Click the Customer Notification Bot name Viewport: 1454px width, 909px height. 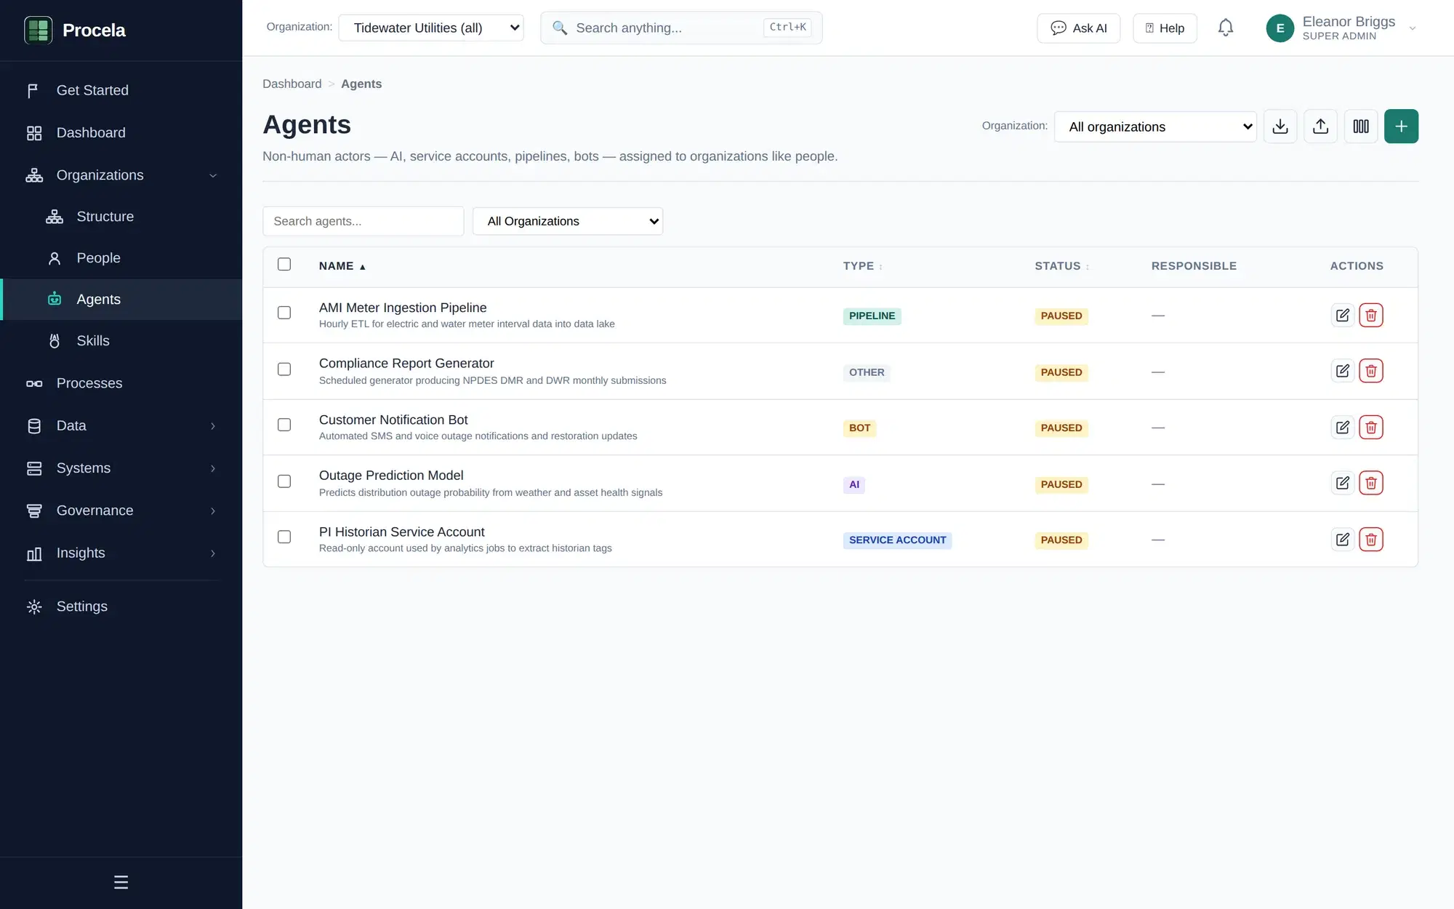tap(393, 420)
